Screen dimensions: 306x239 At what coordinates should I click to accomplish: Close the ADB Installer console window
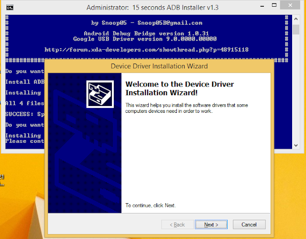coord(290,5)
